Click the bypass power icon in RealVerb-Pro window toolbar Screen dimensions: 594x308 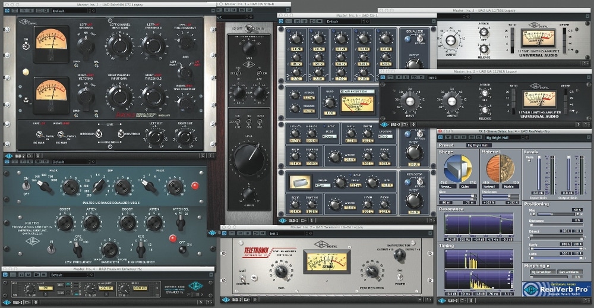(441, 137)
